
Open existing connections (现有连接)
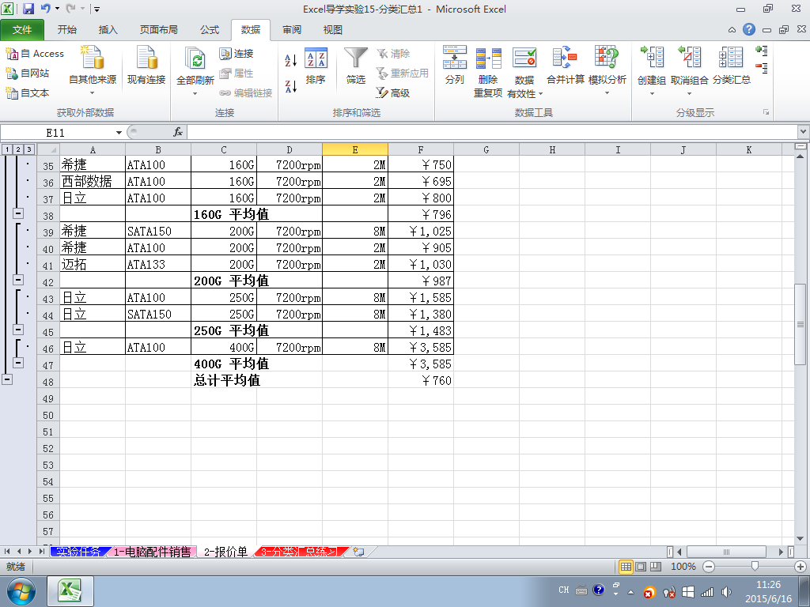click(x=146, y=65)
